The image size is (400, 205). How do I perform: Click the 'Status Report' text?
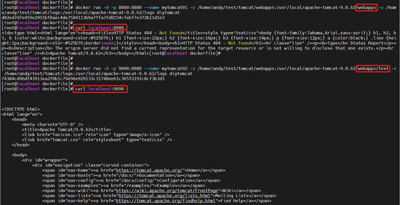coord(367,43)
